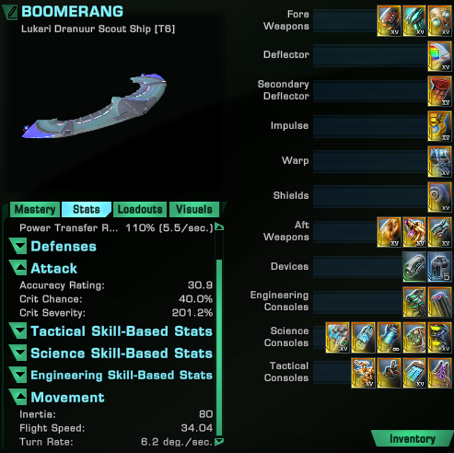This screenshot has width=454, height=453.
Task: Open the Loadouts tab
Action: [x=140, y=209]
